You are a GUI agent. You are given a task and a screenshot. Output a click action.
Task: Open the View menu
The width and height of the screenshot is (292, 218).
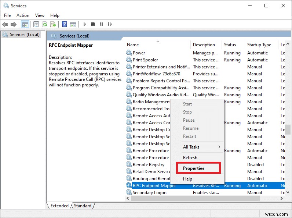click(x=40, y=15)
